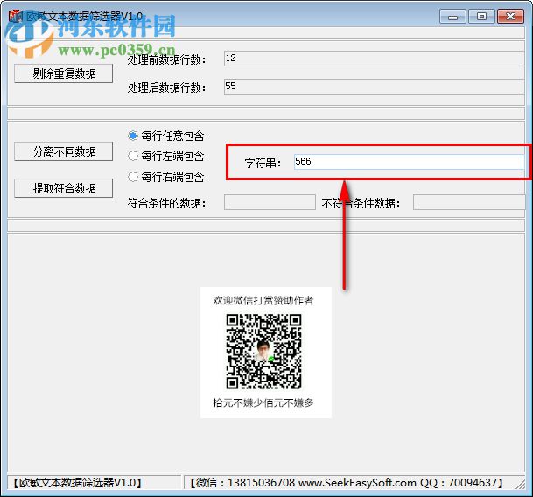Maximize the 欧敏文本数据筛选器 window
The width and height of the screenshot is (533, 497).
[x=481, y=17]
